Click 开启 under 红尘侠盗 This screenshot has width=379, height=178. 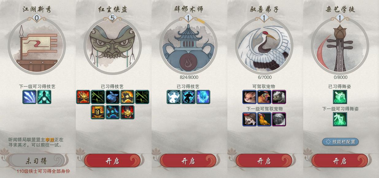[x=112, y=161]
